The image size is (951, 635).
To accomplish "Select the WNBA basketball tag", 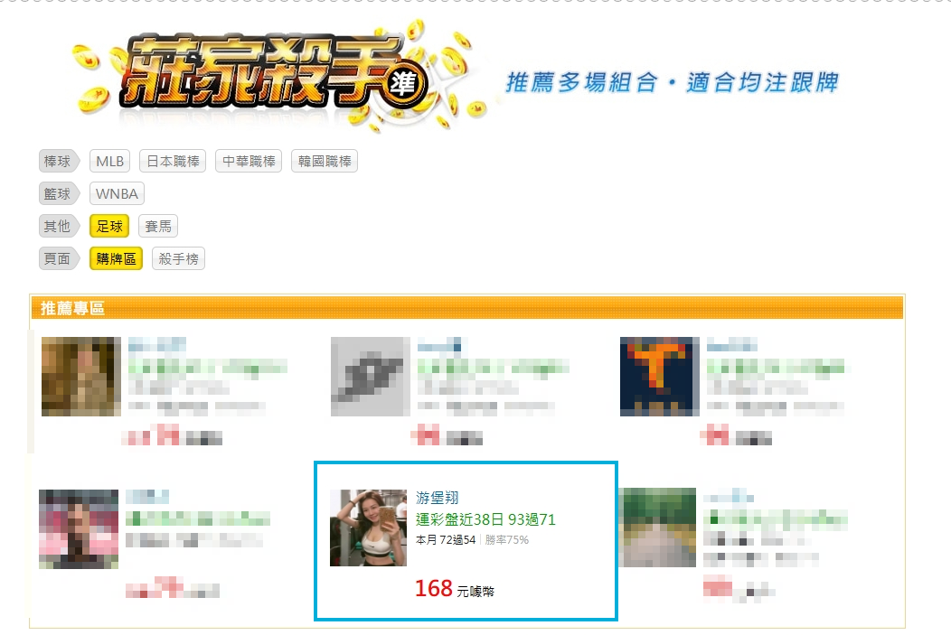I will pos(117,194).
